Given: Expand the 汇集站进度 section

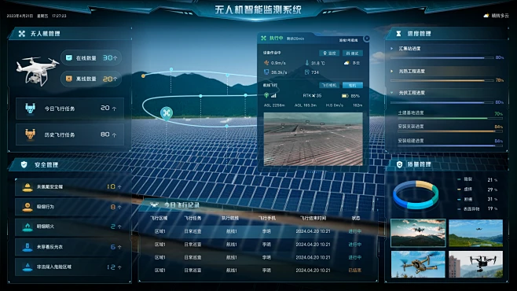Looking at the screenshot, I should coord(392,49).
